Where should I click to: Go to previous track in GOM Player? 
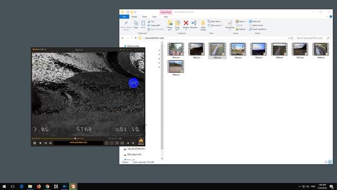(46, 143)
